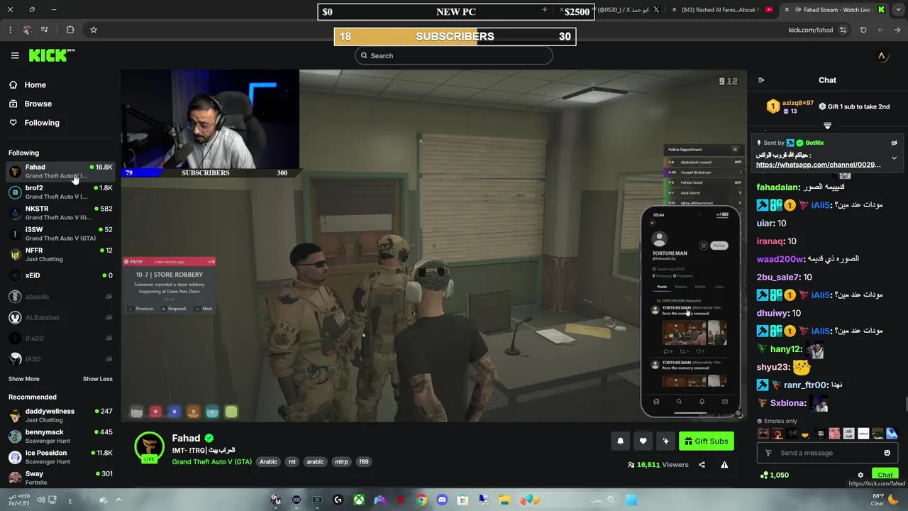Toggle the notification bell for Fahad
This screenshot has height=511, width=908.
click(x=620, y=441)
